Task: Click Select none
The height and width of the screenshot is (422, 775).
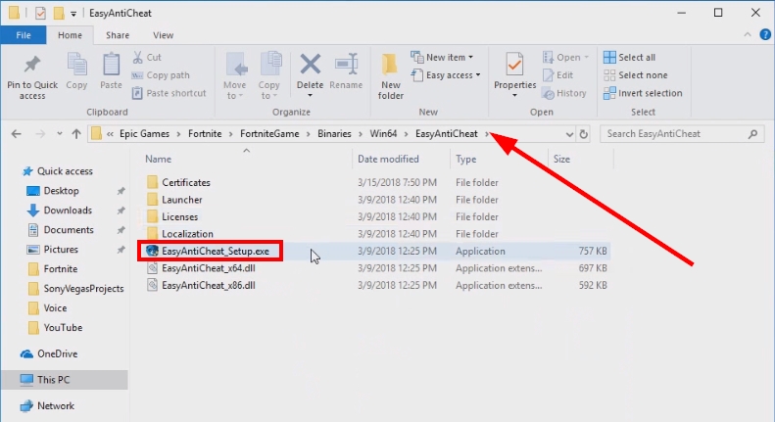Action: 636,75
